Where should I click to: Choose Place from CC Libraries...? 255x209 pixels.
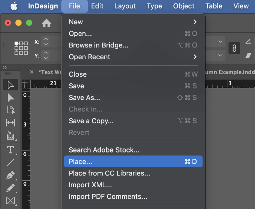tap(133, 173)
